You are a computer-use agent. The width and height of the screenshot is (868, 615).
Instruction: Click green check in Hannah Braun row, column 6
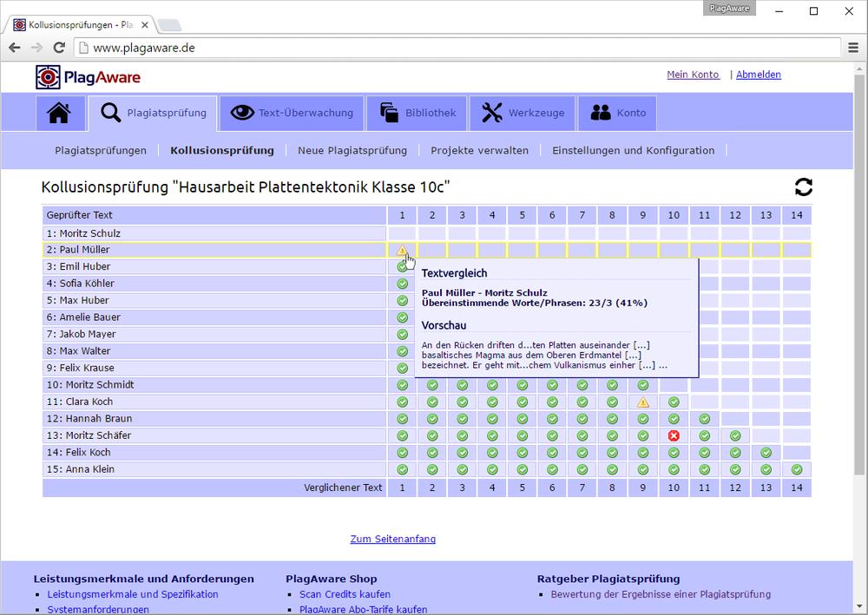click(x=552, y=419)
